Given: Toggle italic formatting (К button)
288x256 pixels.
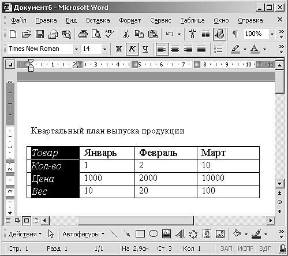Looking at the screenshot, I should point(132,49).
